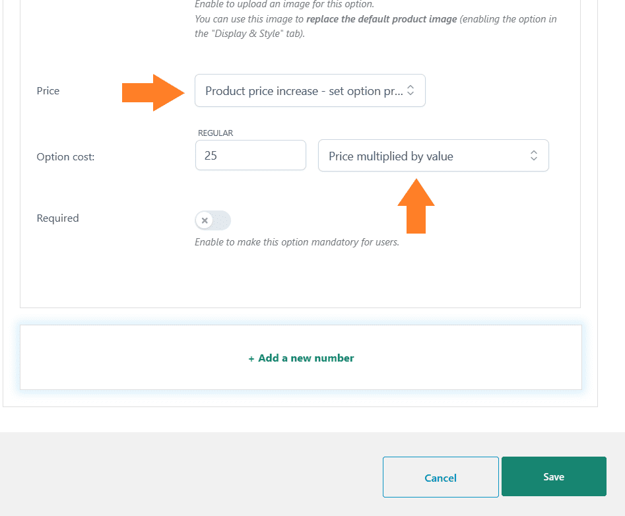
Task: Open the Price type dropdown
Action: coord(310,90)
